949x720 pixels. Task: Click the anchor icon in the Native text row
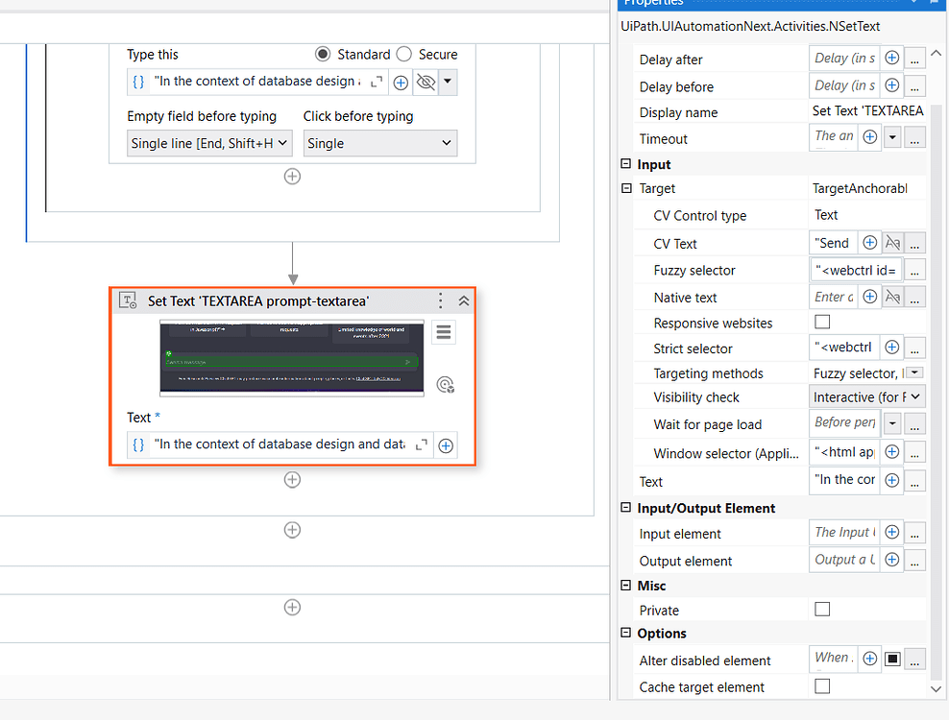click(893, 297)
